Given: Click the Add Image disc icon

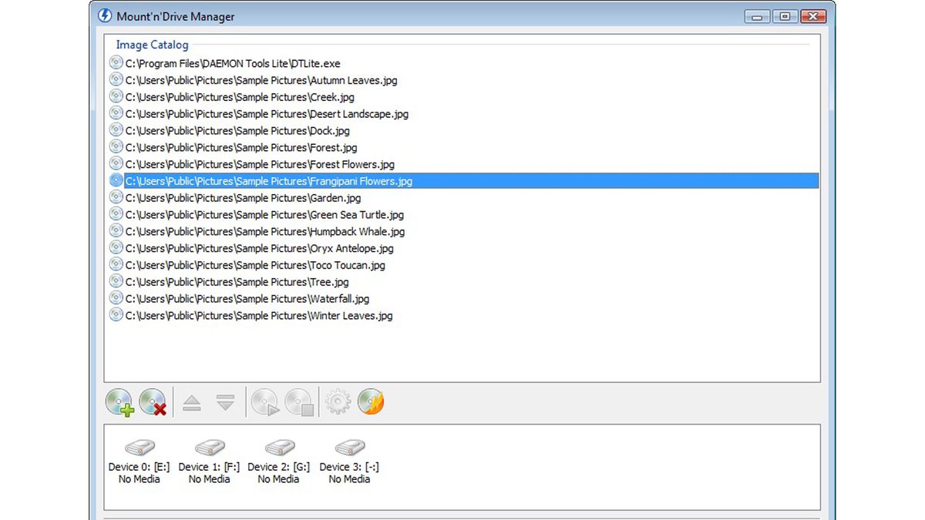Looking at the screenshot, I should 119,401.
